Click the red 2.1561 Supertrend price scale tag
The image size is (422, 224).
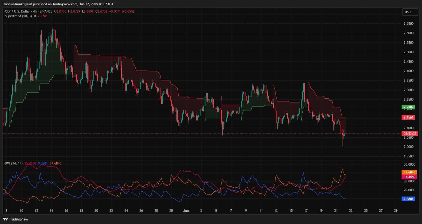pyautogui.click(x=408, y=117)
